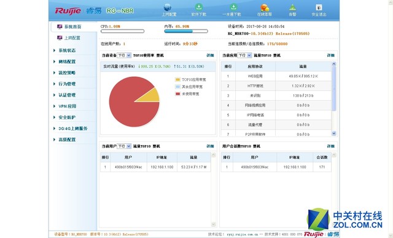
Task: Click the Ruijie logo in the header
Action: [68, 11]
